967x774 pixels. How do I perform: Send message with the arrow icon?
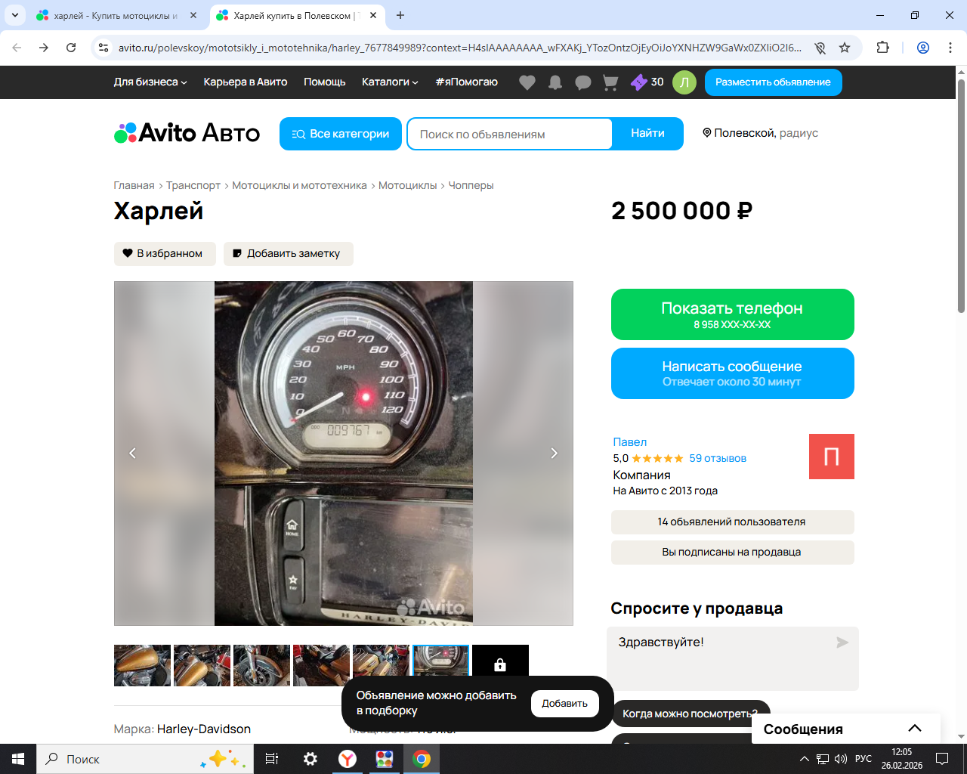point(842,642)
